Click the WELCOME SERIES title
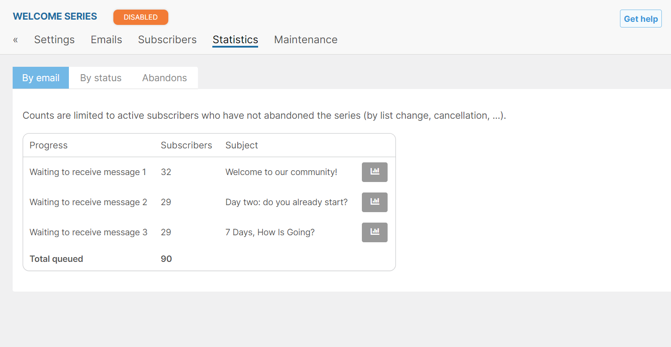This screenshot has height=347, width=671. click(55, 17)
